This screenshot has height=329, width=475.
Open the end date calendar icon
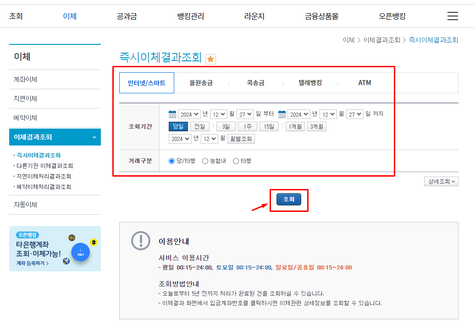[282, 113]
